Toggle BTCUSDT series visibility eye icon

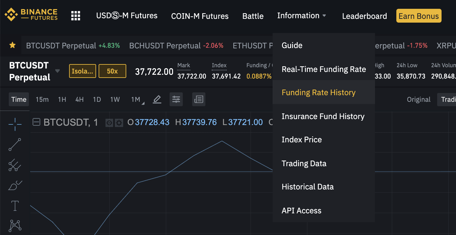(109, 123)
